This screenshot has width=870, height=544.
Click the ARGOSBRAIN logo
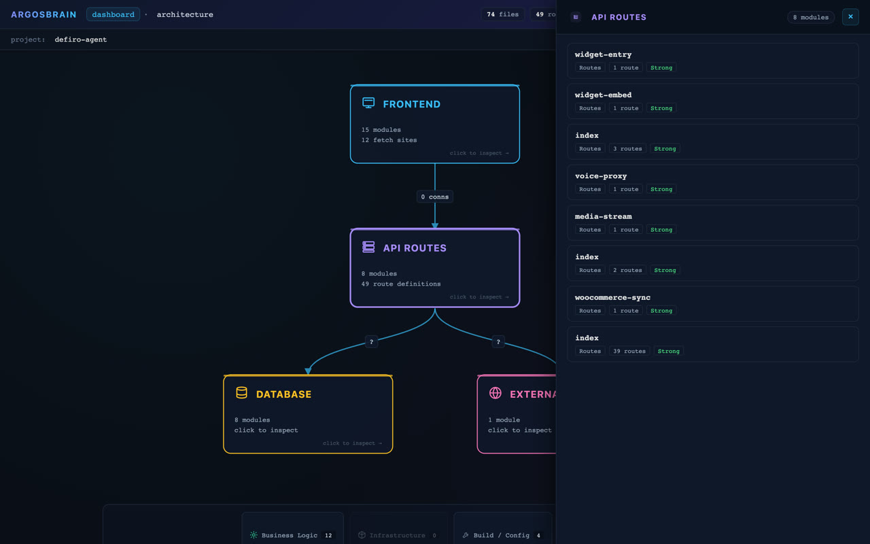(x=43, y=14)
